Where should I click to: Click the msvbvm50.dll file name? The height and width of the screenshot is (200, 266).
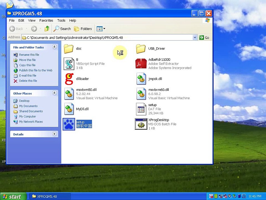(86, 90)
